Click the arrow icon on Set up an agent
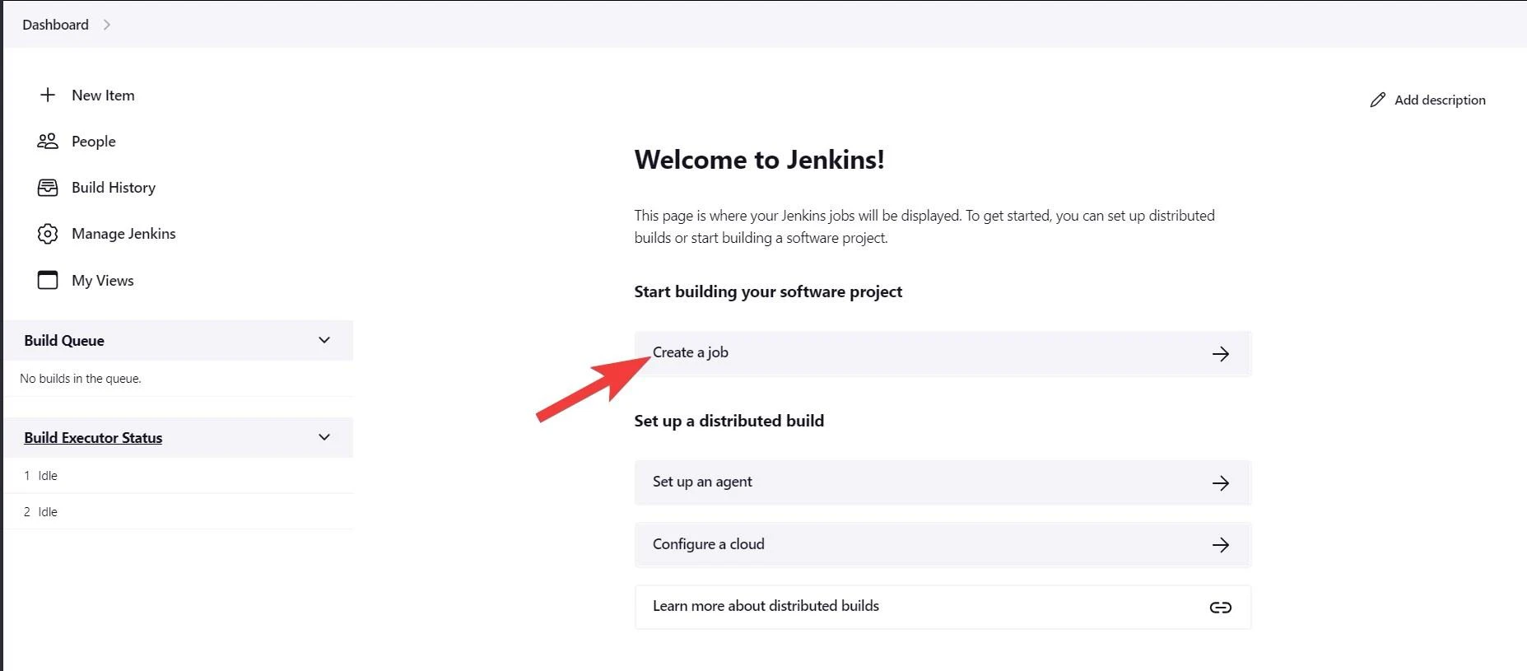This screenshot has width=1527, height=671. [1221, 482]
